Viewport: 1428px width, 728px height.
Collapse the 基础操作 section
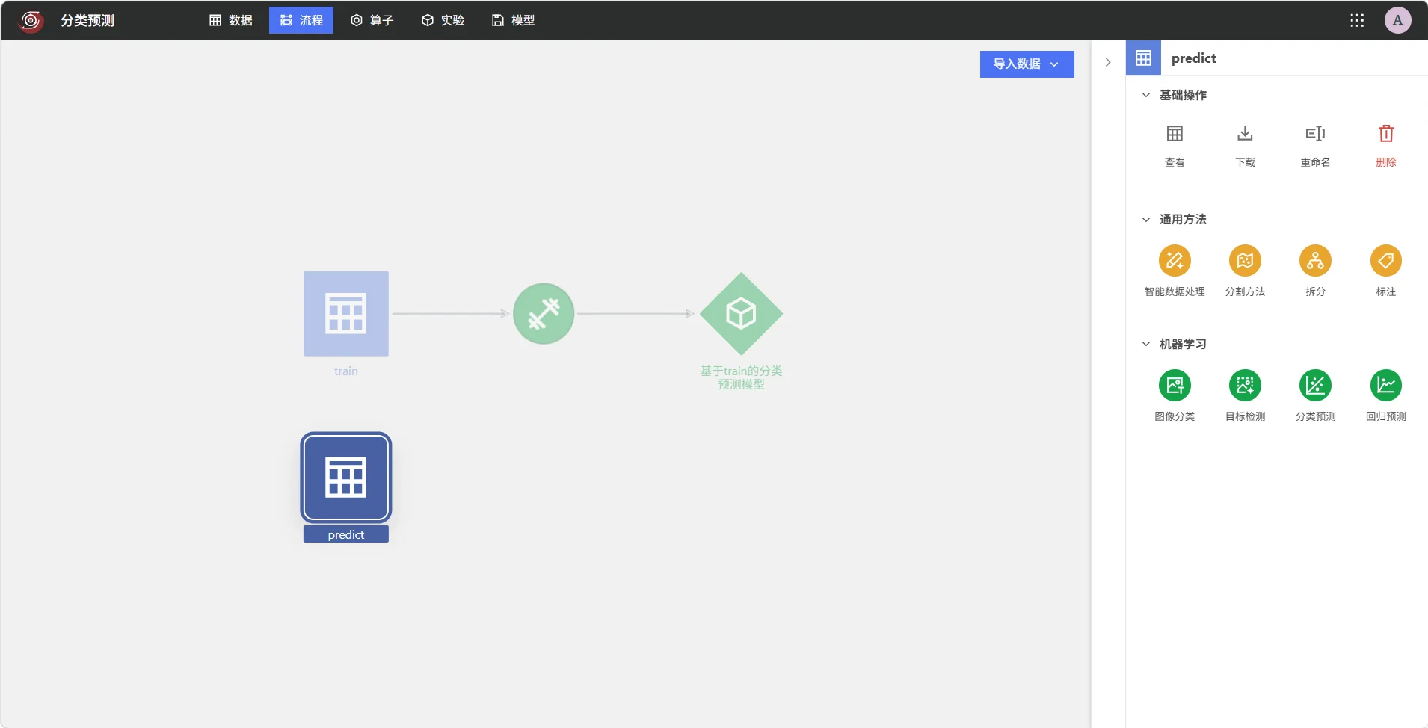1146,95
